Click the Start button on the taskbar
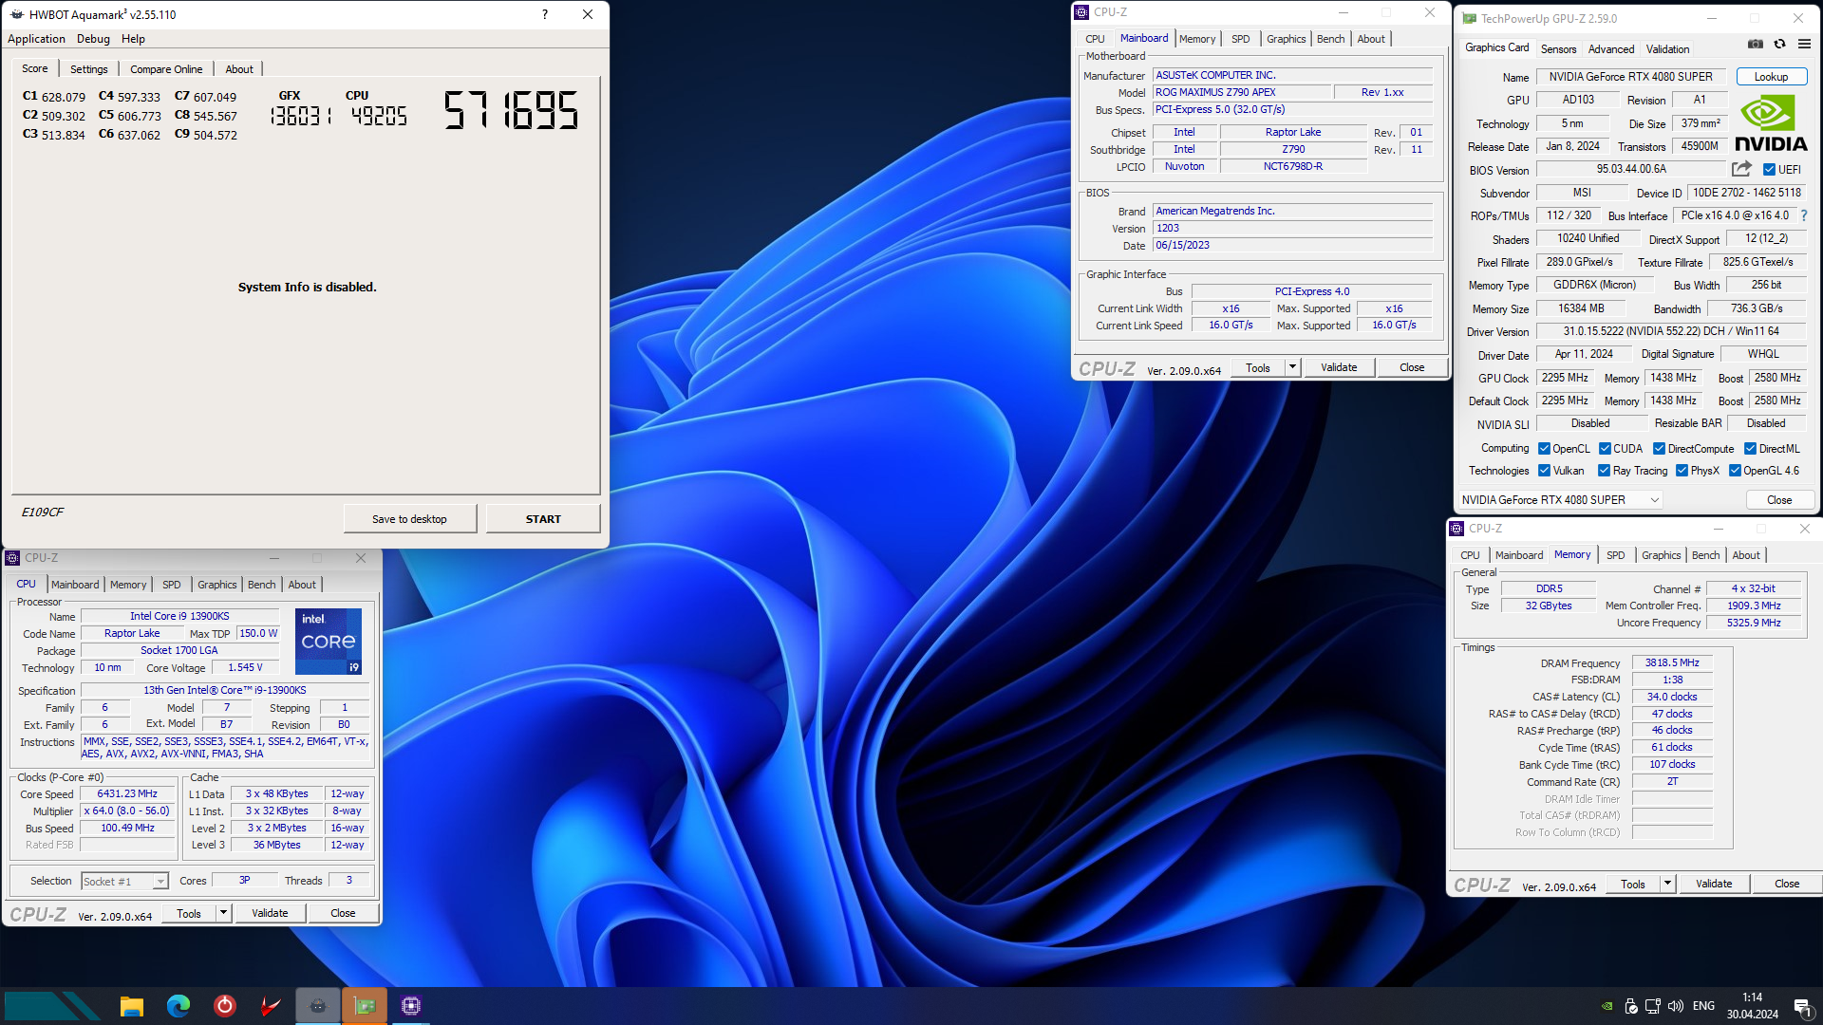Viewport: 1823px width, 1025px height. (x=52, y=1006)
